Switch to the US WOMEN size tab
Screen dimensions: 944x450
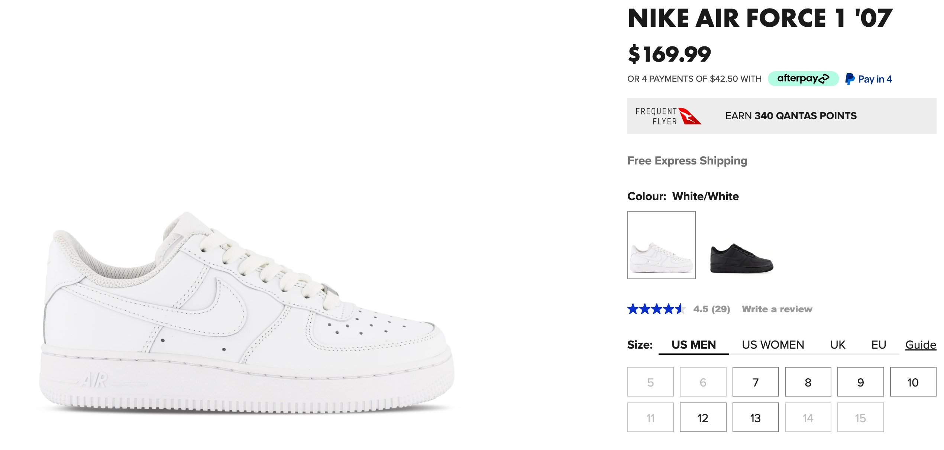tap(773, 345)
